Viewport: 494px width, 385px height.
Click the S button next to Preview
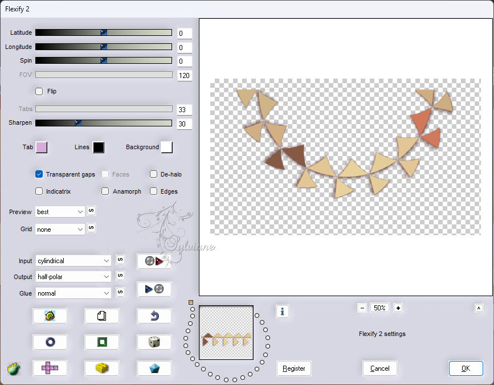pyautogui.click(x=91, y=211)
